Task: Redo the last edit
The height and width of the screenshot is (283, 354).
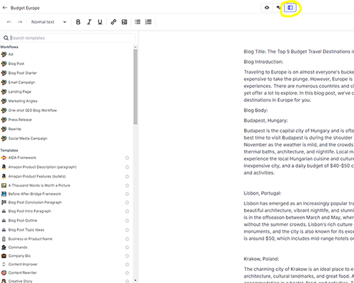Action: pyautogui.click(x=20, y=22)
